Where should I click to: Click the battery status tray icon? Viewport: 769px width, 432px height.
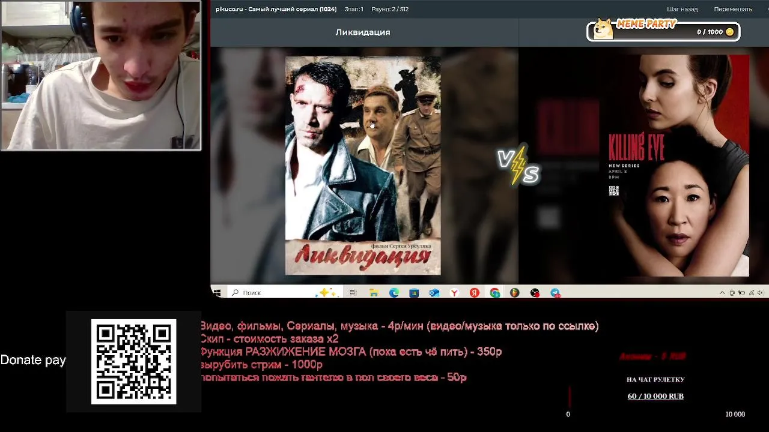click(742, 293)
